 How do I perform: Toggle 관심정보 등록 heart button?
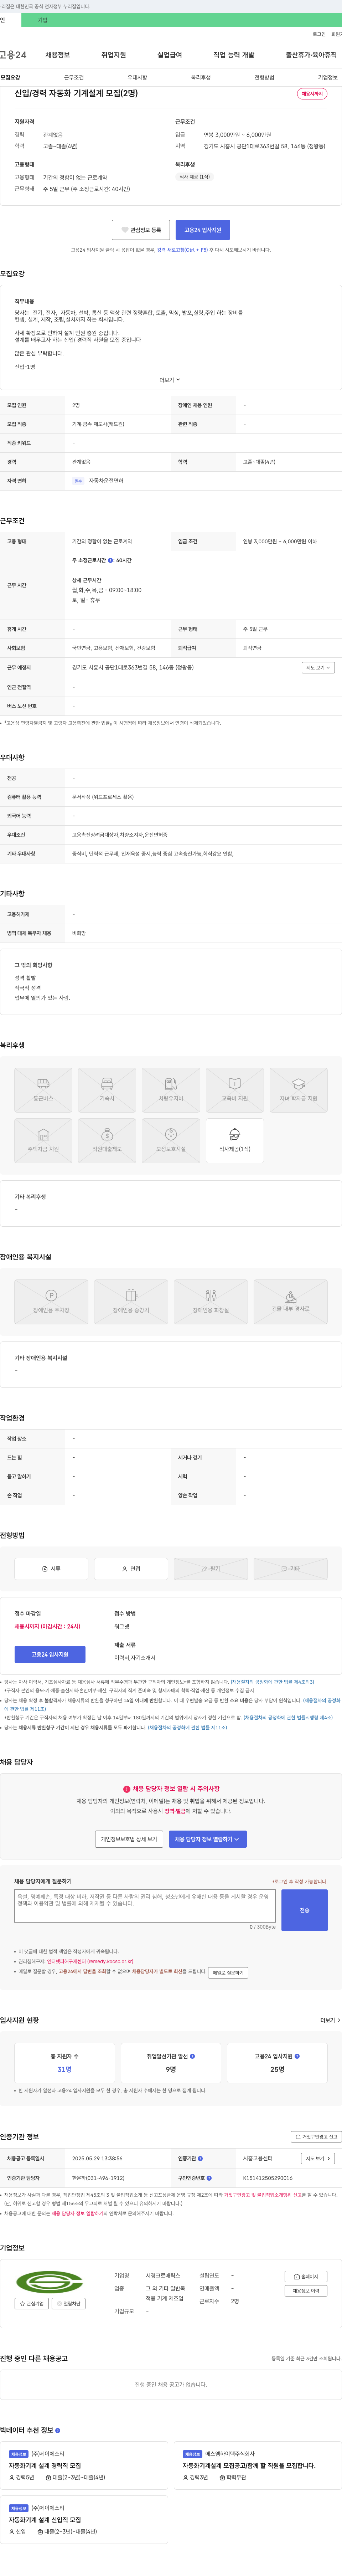pyautogui.click(x=141, y=230)
